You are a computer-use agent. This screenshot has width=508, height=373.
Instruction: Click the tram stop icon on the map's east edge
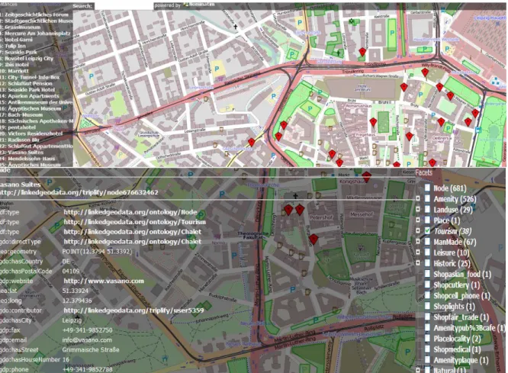477,130
